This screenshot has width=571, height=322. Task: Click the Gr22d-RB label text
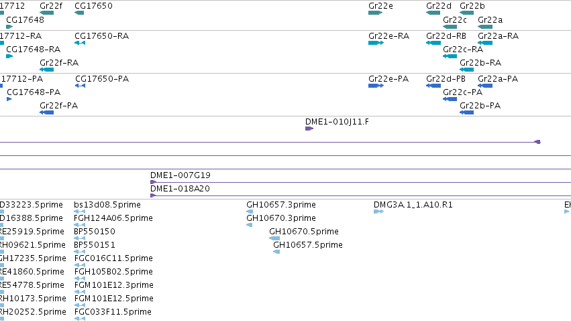(446, 36)
